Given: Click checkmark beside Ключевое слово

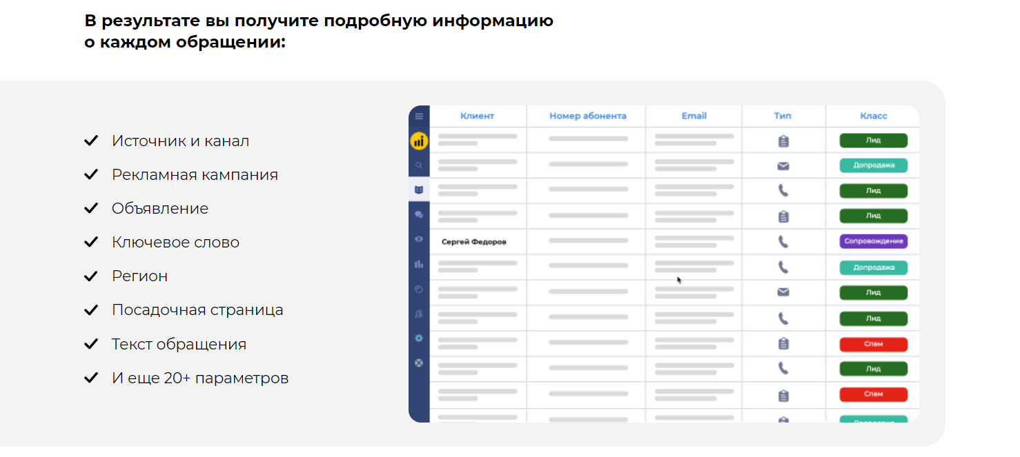Looking at the screenshot, I should (x=91, y=242).
